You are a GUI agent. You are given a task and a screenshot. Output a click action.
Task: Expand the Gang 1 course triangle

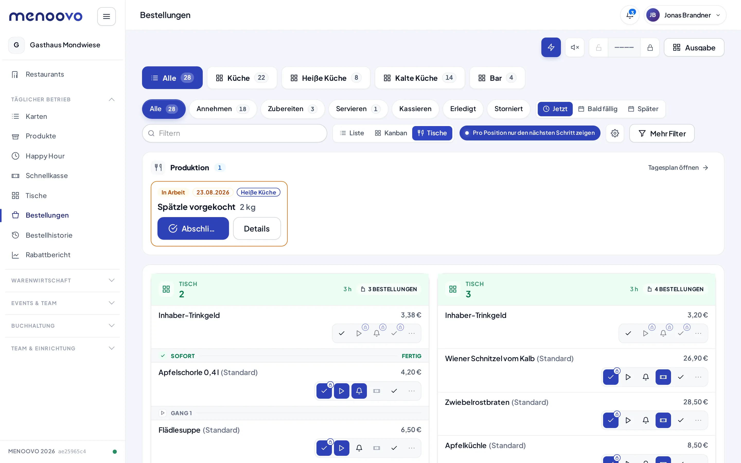[x=163, y=413]
